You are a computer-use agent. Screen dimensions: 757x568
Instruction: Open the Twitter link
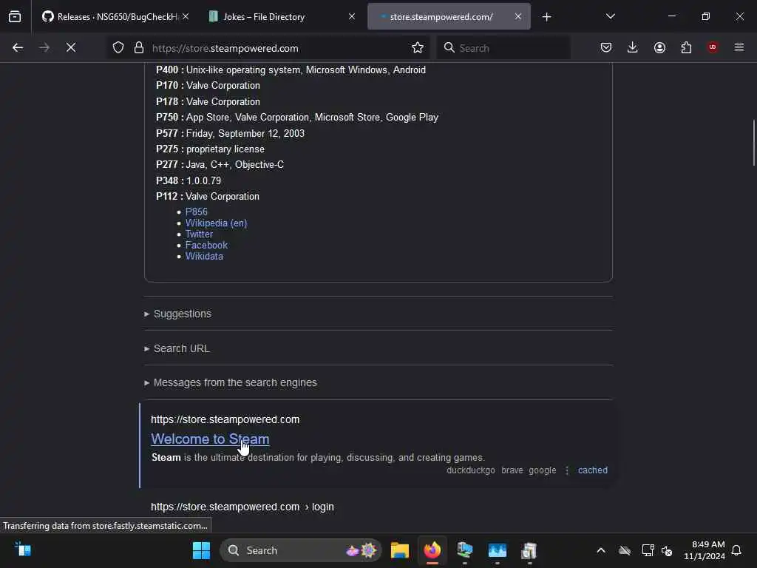tap(199, 234)
